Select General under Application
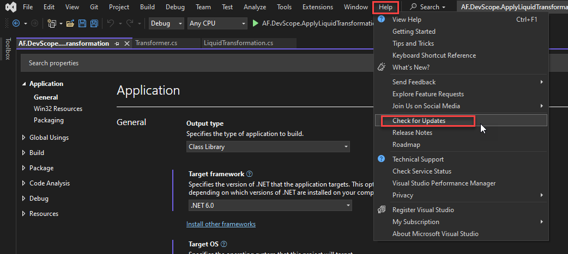This screenshot has height=254, width=568. coord(46,97)
